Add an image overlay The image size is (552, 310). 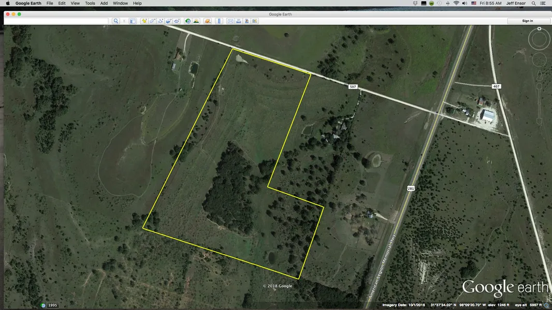click(x=169, y=21)
